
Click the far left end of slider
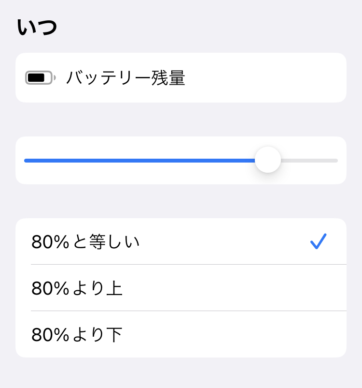pos(26,160)
